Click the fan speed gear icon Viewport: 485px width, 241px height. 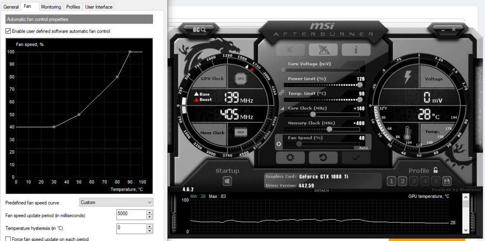(x=279, y=144)
